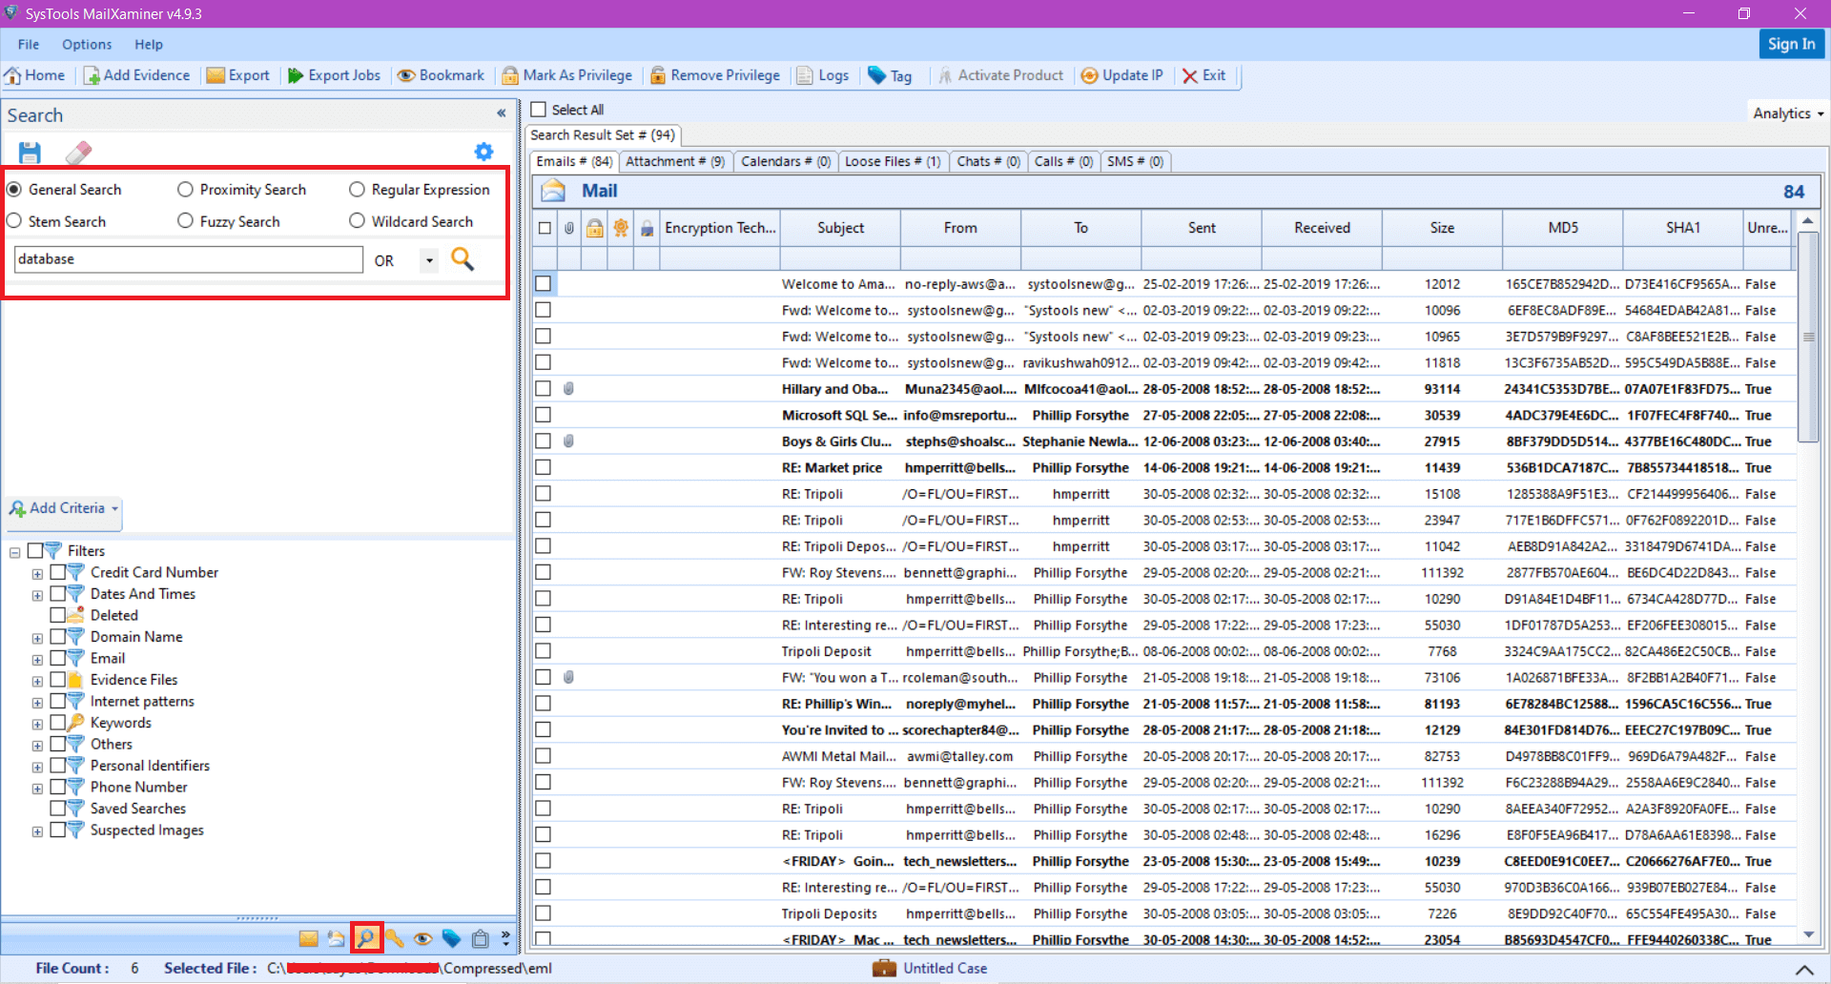Expand status bar with bottom-right chevron

tap(1804, 969)
